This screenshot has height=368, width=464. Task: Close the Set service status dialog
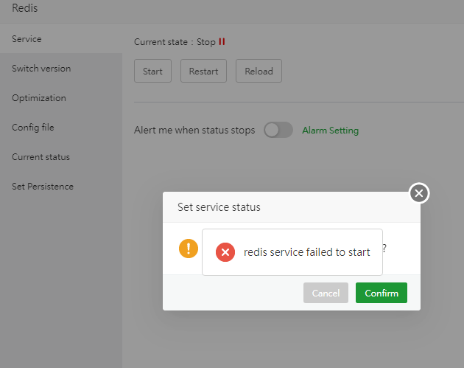click(419, 193)
